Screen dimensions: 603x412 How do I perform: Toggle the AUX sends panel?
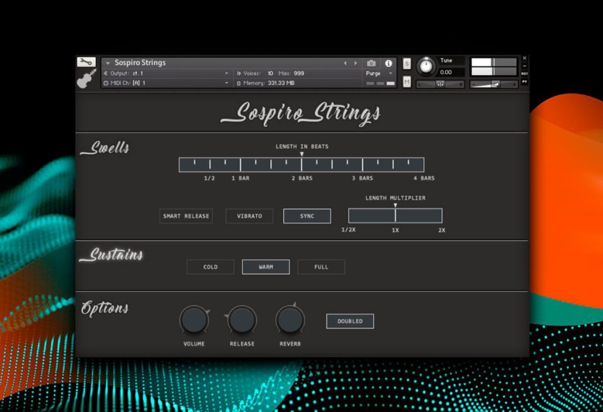[525, 74]
